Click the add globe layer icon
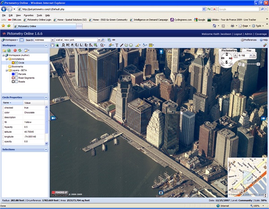This screenshot has width=269, height=209. pyautogui.click(x=9, y=50)
